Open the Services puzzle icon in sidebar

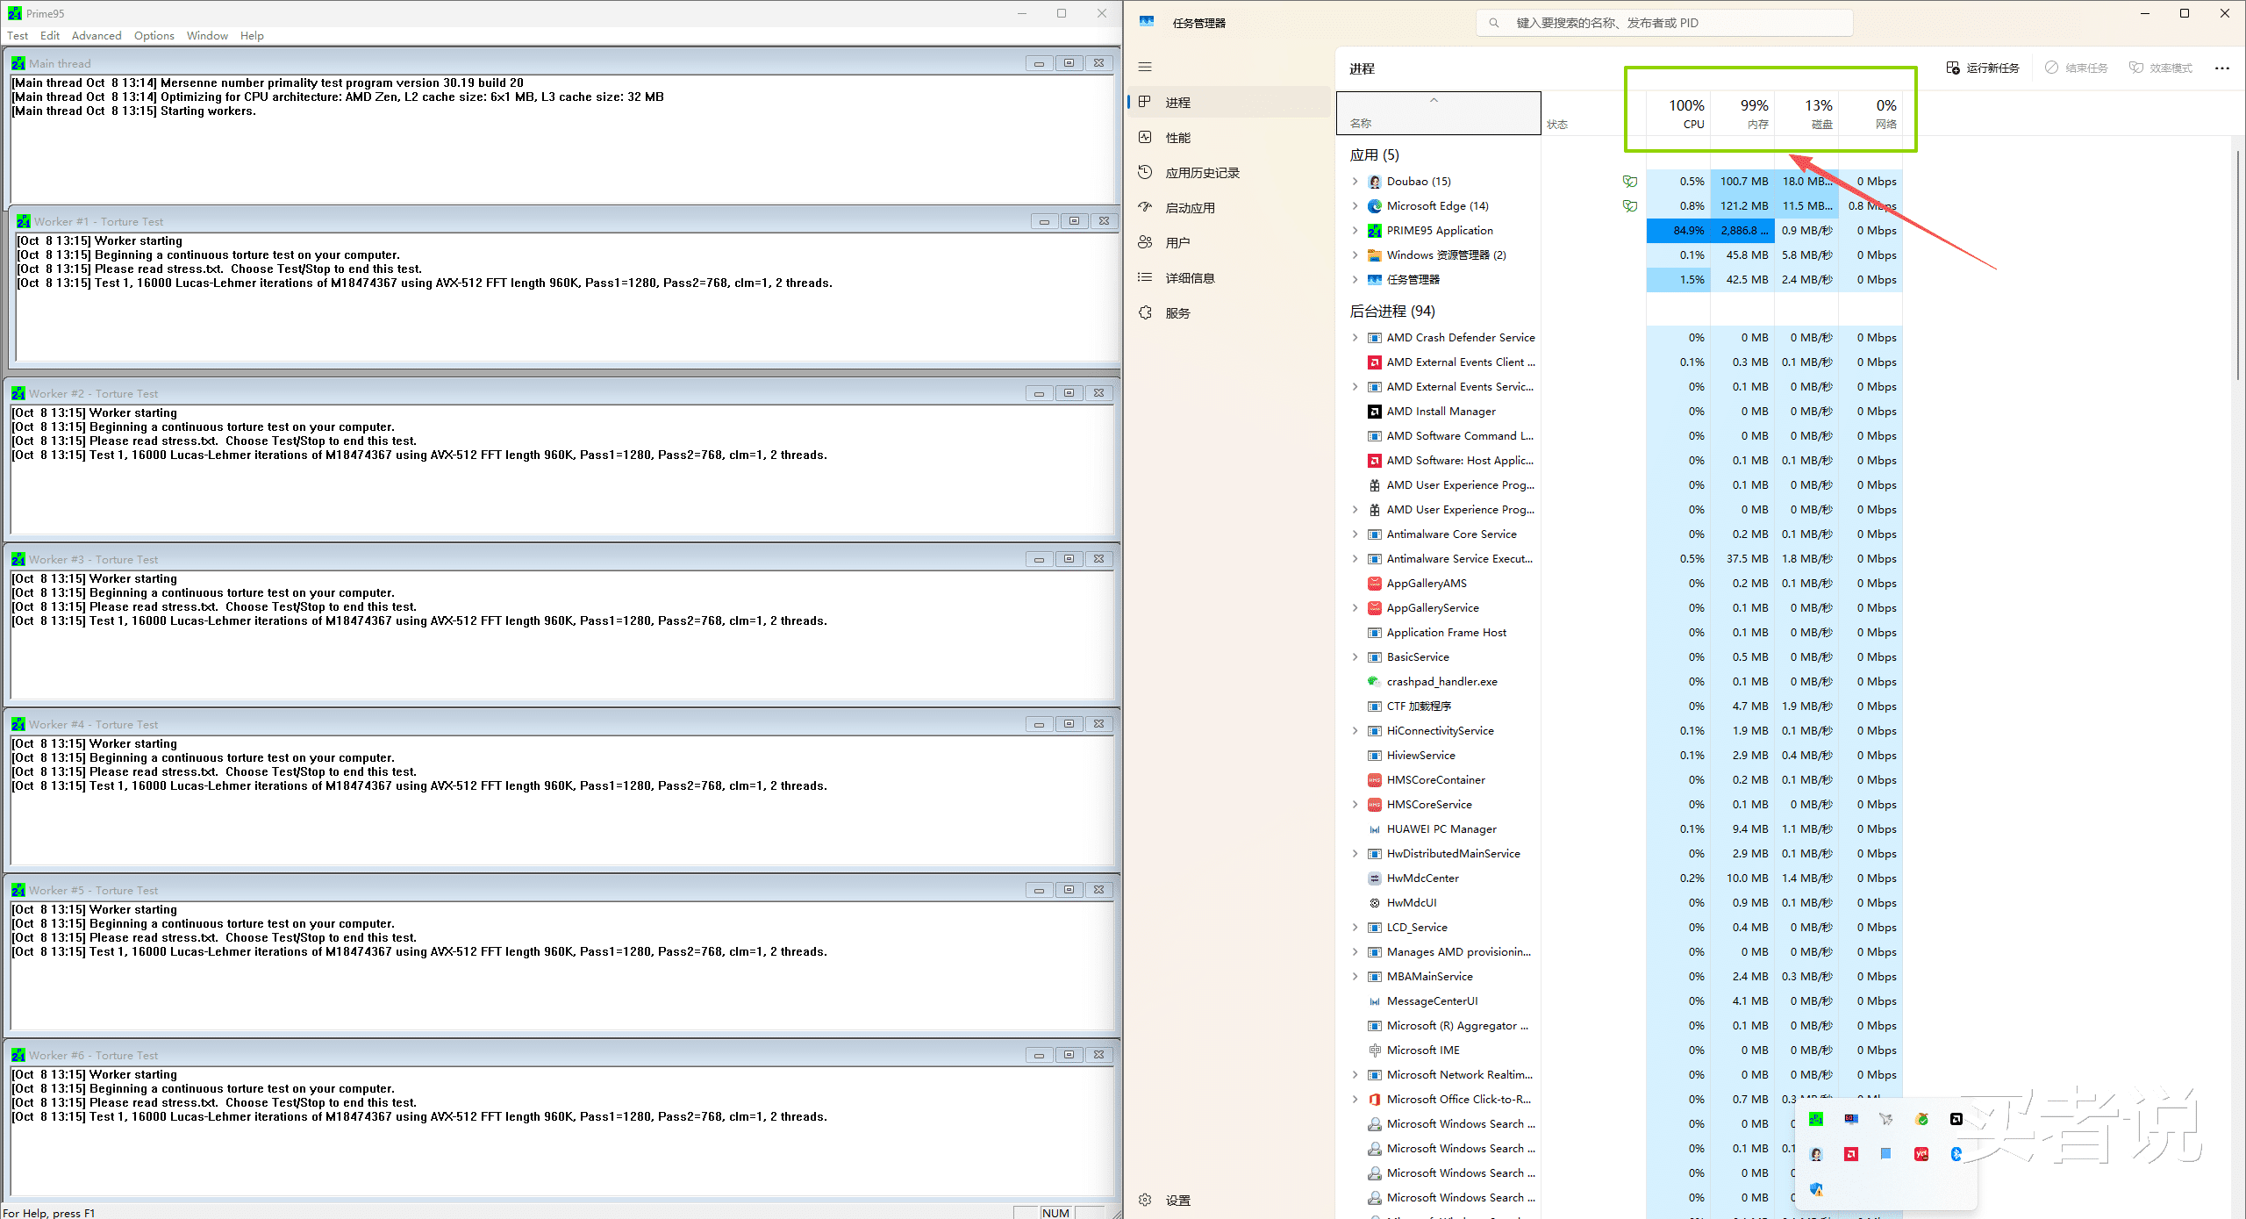tap(1145, 312)
